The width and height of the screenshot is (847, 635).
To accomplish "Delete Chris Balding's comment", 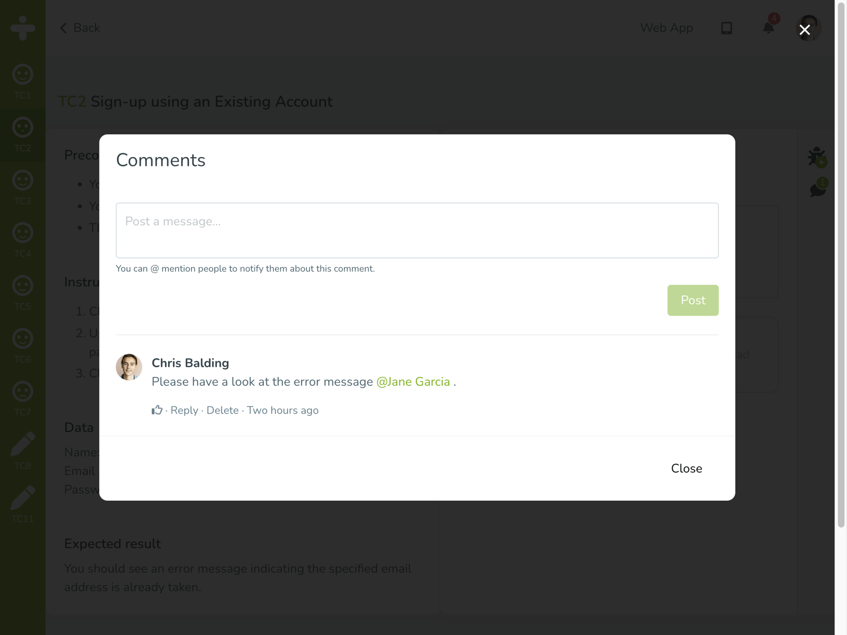I will (223, 410).
